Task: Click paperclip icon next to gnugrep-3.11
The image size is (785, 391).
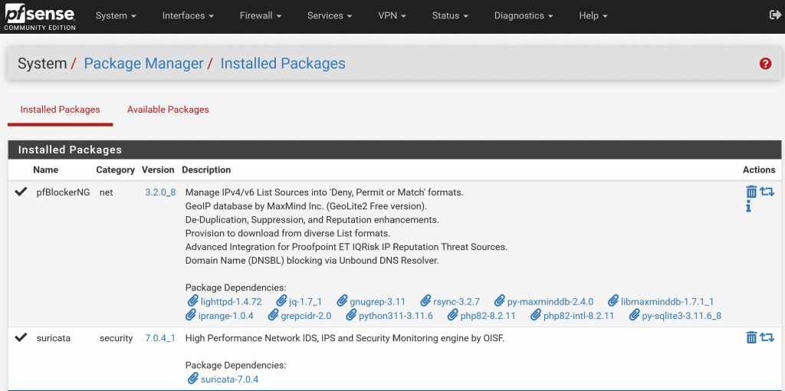Action: 342,301
